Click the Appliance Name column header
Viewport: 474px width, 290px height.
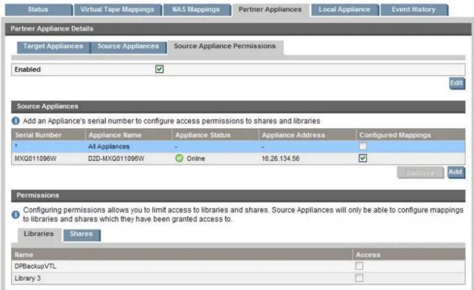(128, 135)
